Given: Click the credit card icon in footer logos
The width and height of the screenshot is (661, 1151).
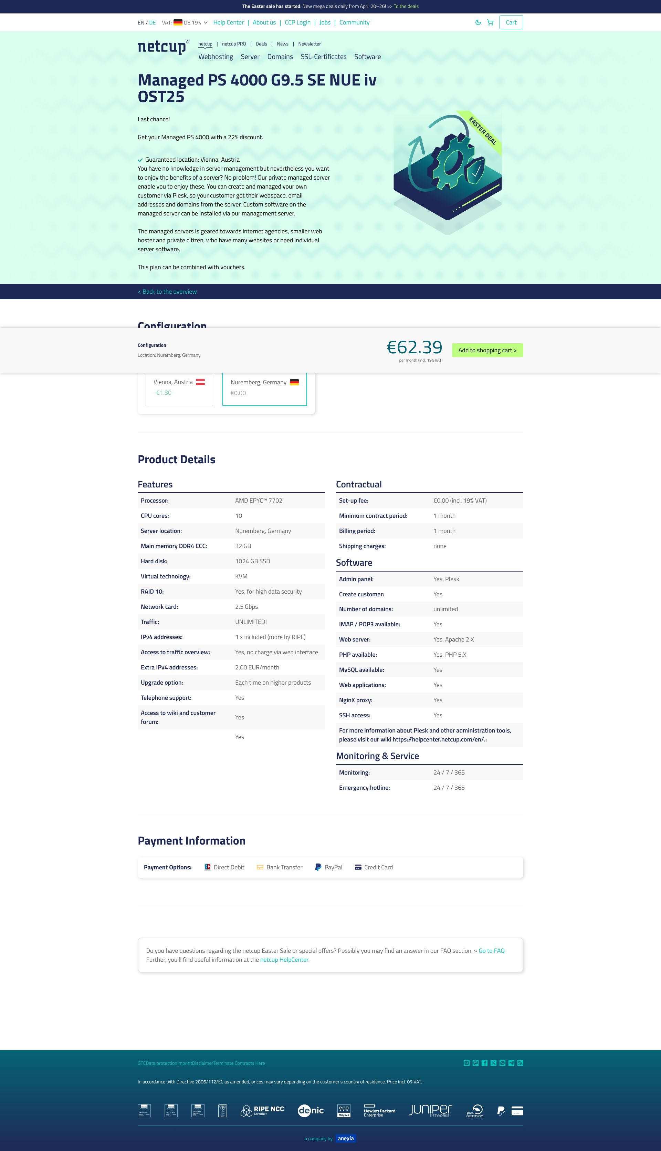Looking at the screenshot, I should point(517,1111).
